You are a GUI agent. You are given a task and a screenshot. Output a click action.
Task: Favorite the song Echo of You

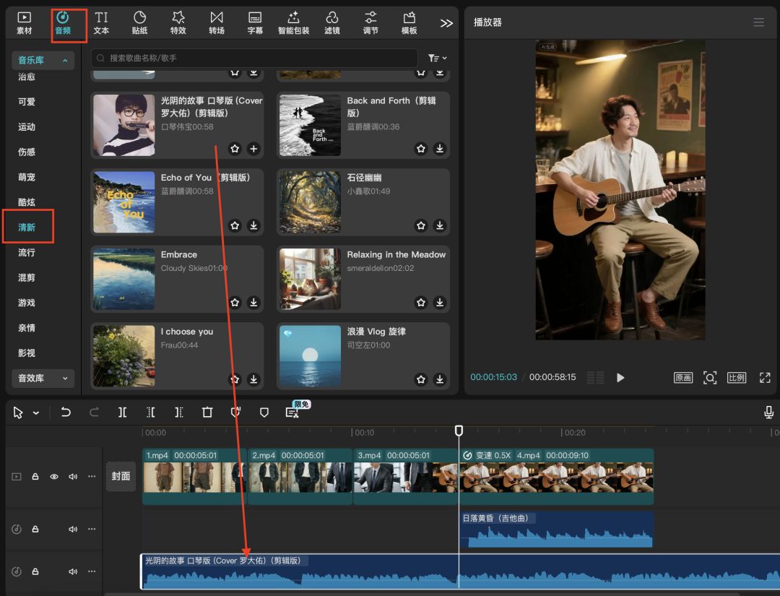click(235, 225)
